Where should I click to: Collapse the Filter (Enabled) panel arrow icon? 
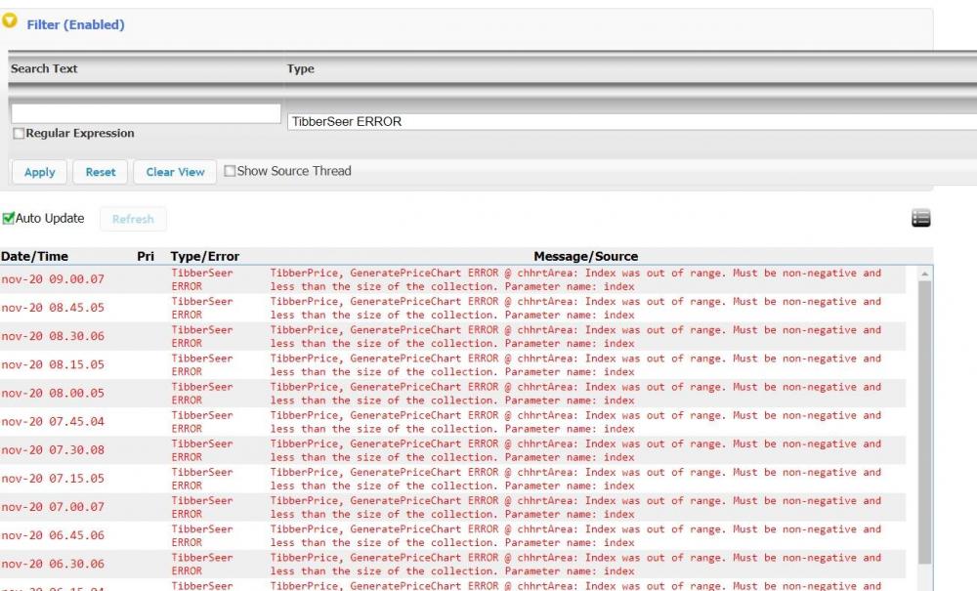(x=11, y=21)
